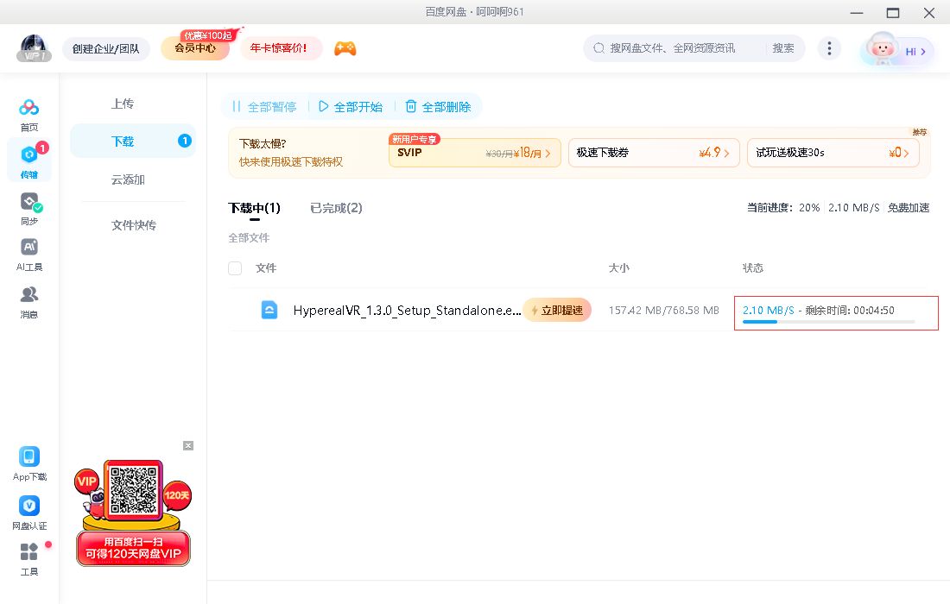Expand the SVIP ¥18/月 offer arrow

click(548, 153)
